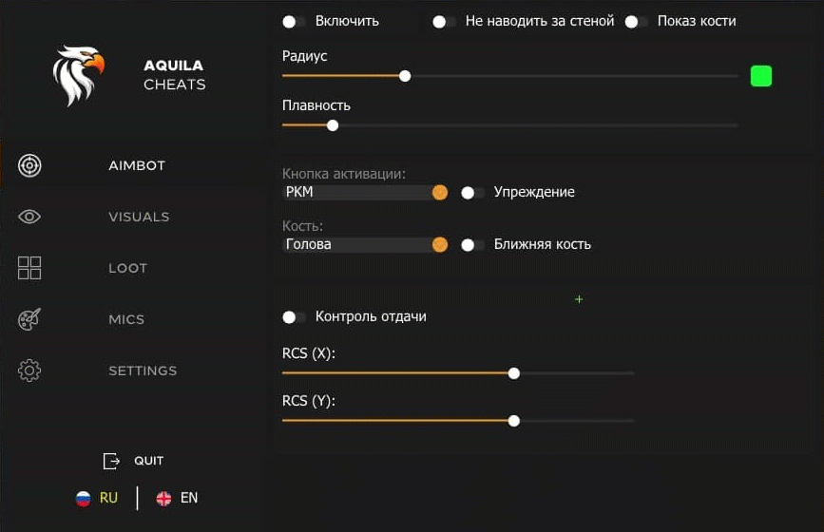Click the UK flag icon
Viewport: 824px width, 532px height.
(163, 498)
